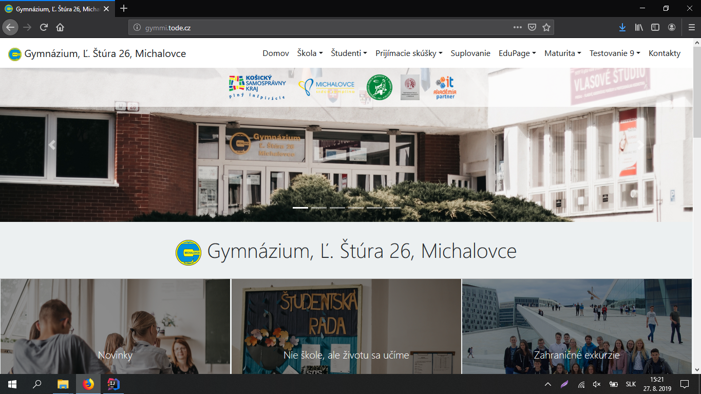The height and width of the screenshot is (394, 701).
Task: Select third carousel slide indicator
Action: pyautogui.click(x=337, y=208)
